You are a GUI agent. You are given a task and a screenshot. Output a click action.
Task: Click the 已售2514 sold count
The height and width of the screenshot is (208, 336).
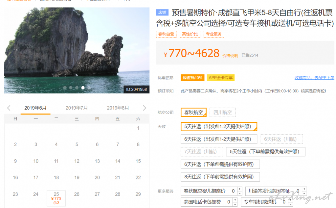click(250, 55)
